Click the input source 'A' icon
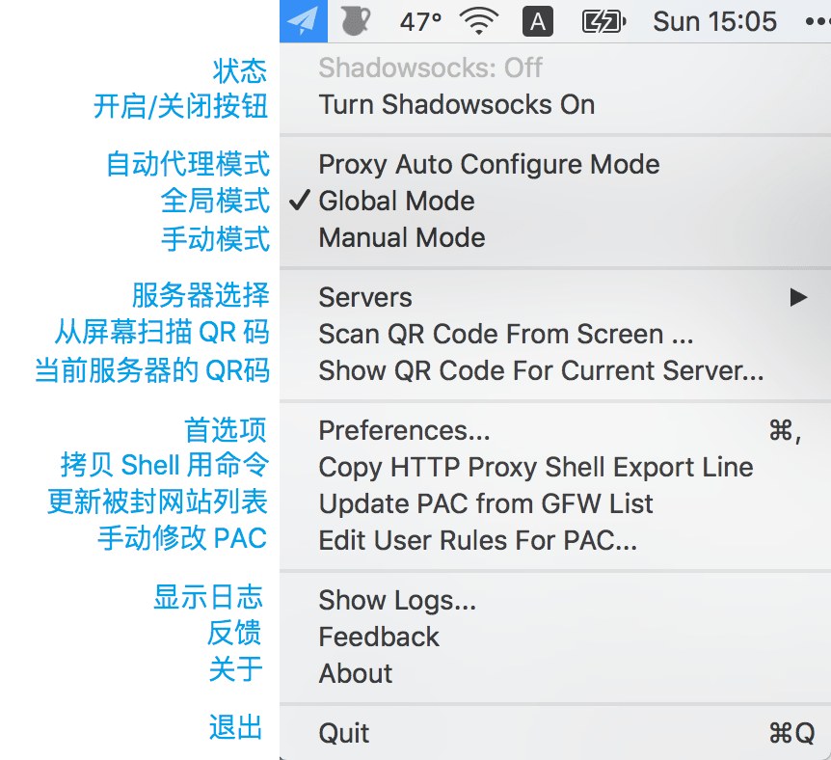 point(538,22)
